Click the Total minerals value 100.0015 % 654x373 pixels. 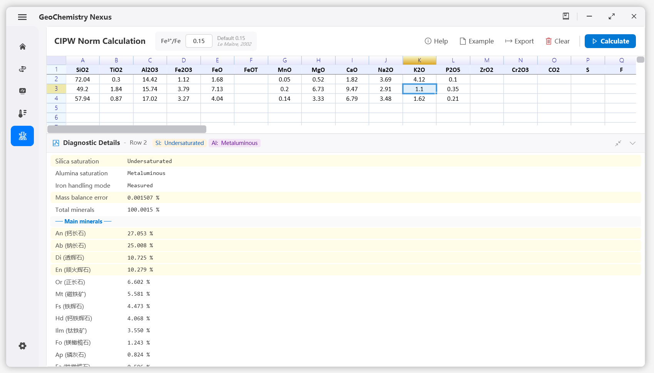point(143,210)
